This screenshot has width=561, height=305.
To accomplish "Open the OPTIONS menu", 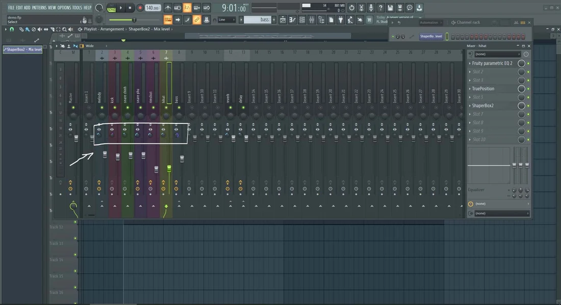I will [64, 8].
